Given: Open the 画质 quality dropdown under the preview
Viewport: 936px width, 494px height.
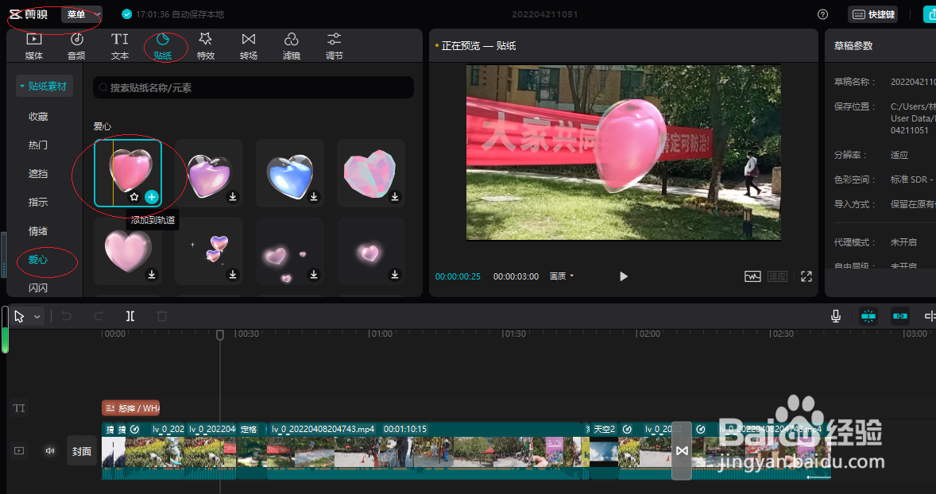Looking at the screenshot, I should pyautogui.click(x=562, y=276).
